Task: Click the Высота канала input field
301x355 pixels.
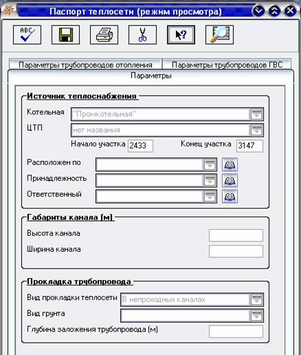Action: (236, 235)
